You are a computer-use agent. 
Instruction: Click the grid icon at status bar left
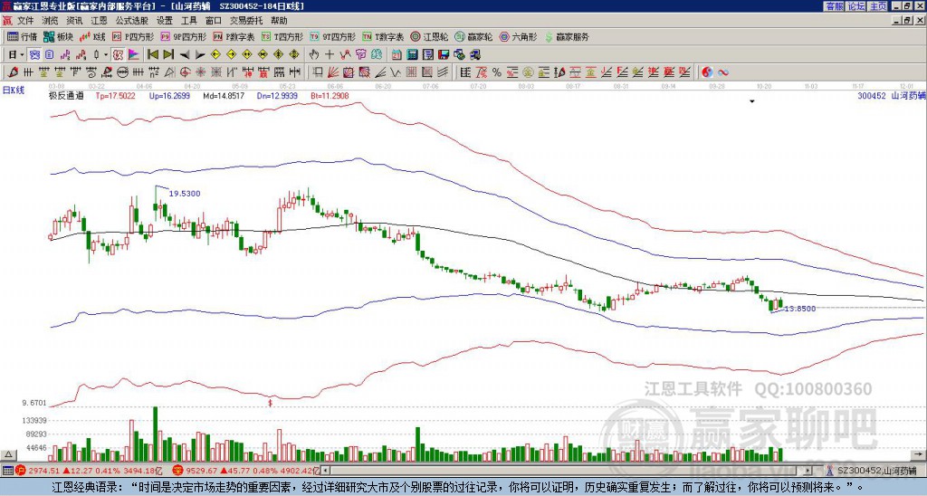(x=7, y=471)
